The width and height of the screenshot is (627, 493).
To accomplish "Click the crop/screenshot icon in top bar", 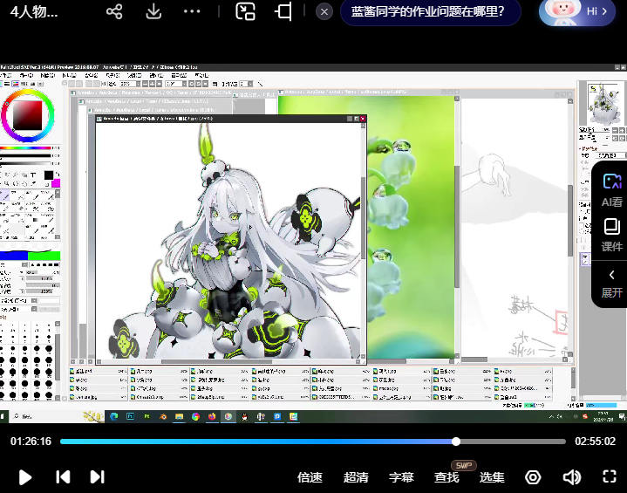I will point(283,11).
